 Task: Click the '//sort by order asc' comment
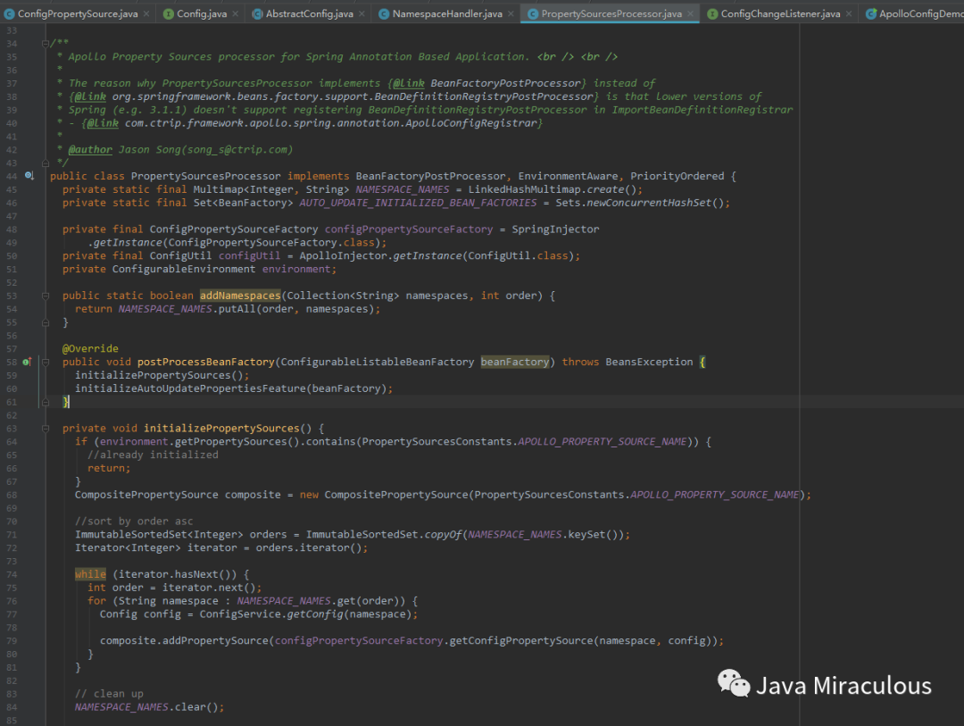click(134, 522)
